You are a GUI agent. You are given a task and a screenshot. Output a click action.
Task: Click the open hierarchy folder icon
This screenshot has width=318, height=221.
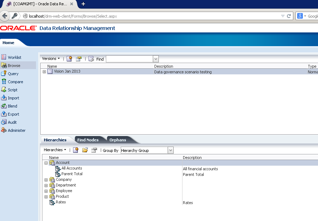[85, 150]
